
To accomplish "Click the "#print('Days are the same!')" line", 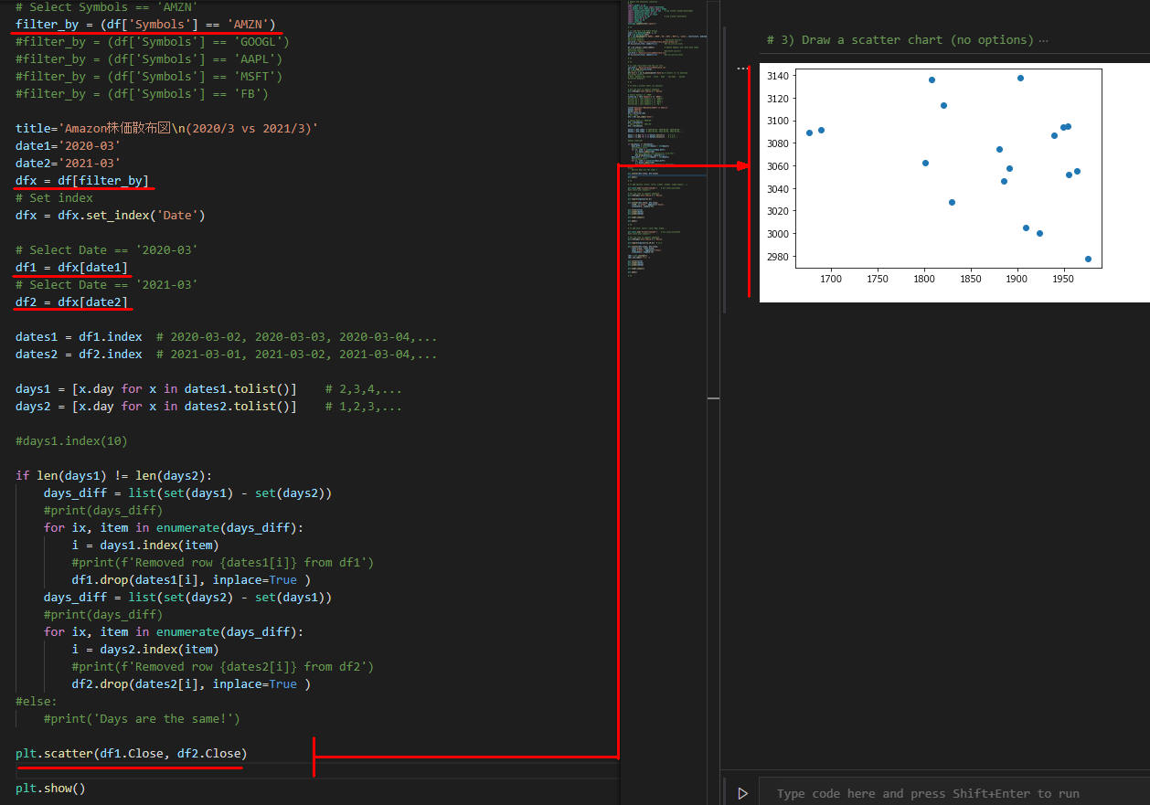I will click(x=142, y=719).
